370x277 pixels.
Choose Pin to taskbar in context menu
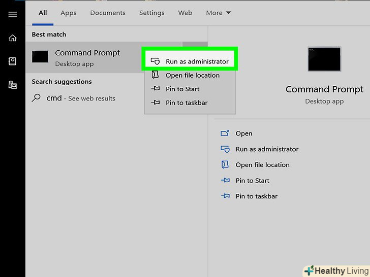[190, 102]
